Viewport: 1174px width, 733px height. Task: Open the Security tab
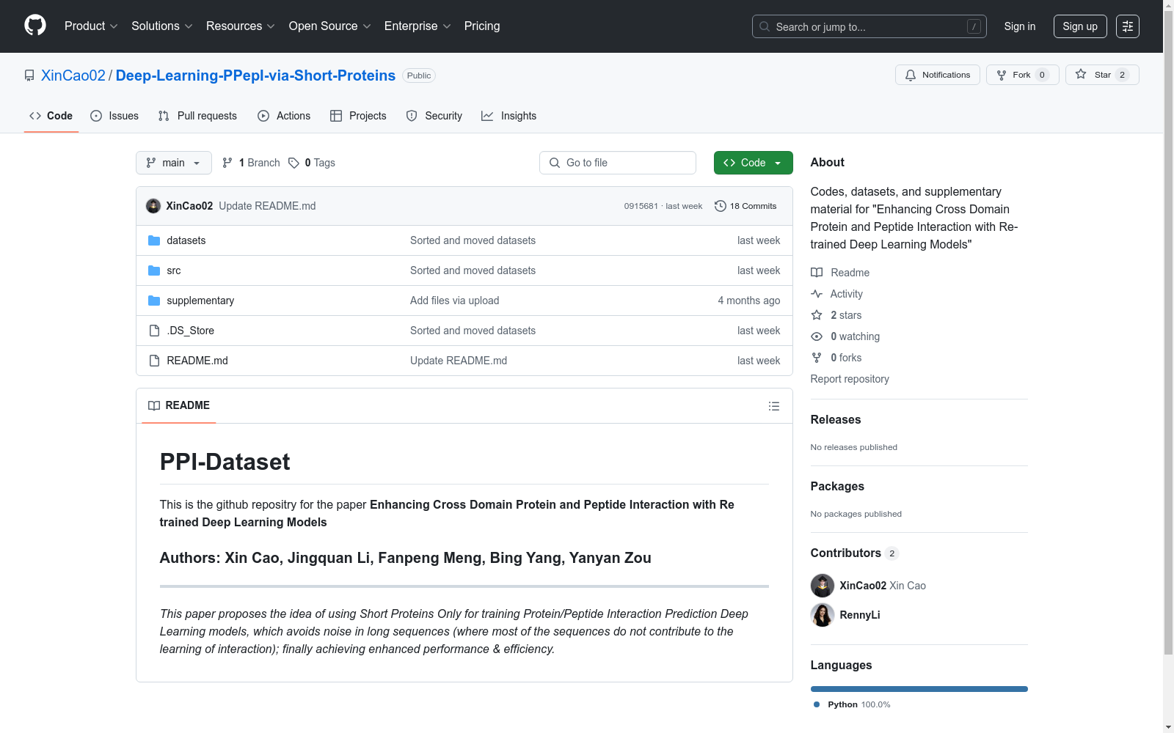click(x=434, y=116)
